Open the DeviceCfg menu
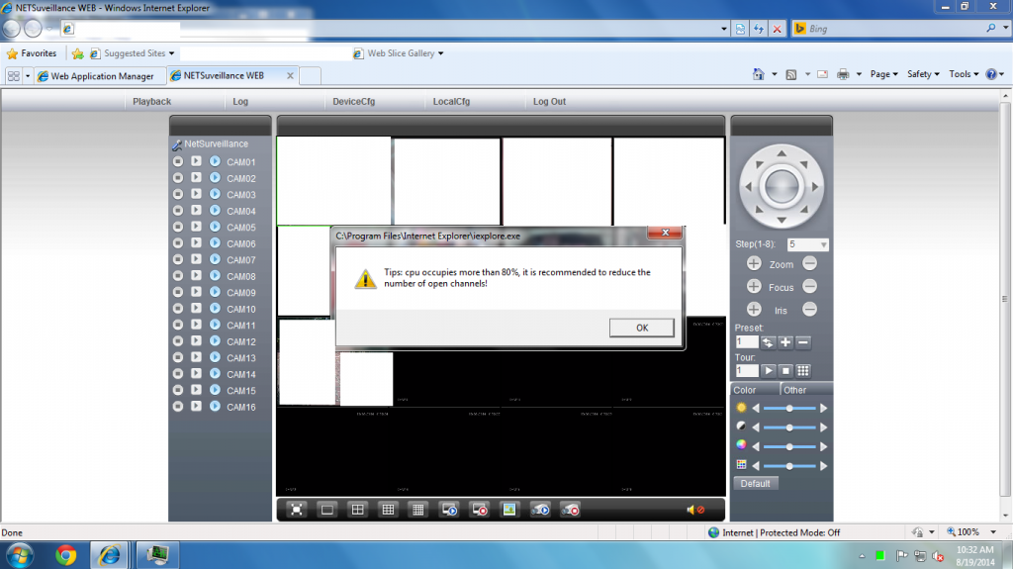The height and width of the screenshot is (569, 1013). 353,102
